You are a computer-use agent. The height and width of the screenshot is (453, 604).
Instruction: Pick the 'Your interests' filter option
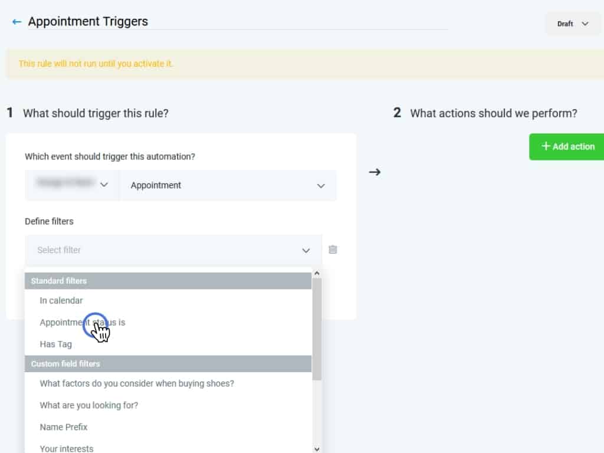[67, 448]
